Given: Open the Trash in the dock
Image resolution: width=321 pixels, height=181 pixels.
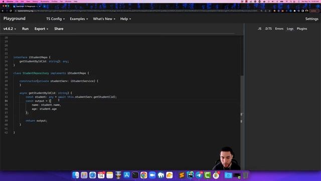Looking at the screenshot, I should coord(245,175).
